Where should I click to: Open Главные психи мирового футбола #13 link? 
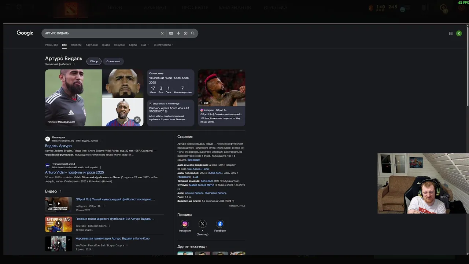tap(115, 219)
